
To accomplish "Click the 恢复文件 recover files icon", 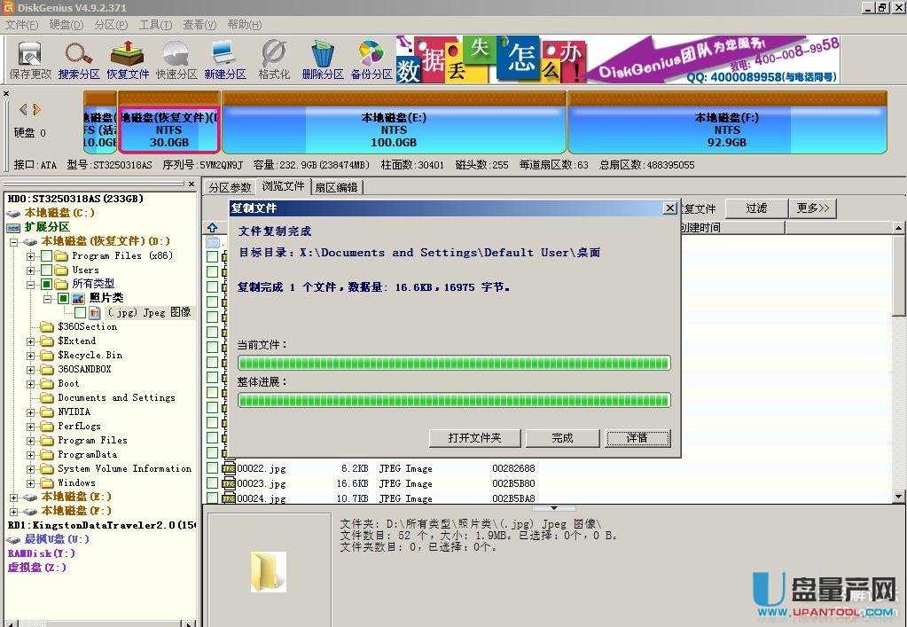I will pyautogui.click(x=128, y=59).
